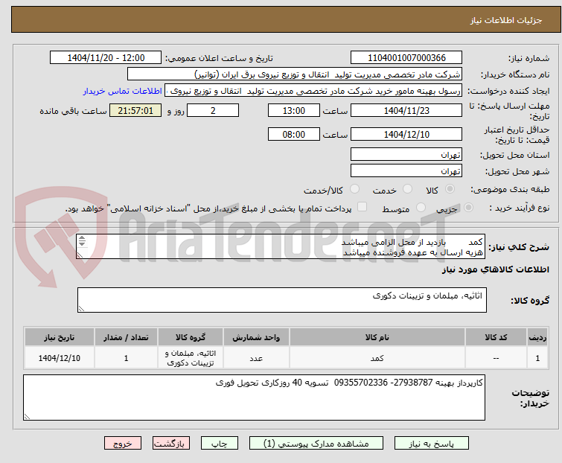Click the واحد شمارش column header
The height and width of the screenshot is (463, 562).
point(256,337)
